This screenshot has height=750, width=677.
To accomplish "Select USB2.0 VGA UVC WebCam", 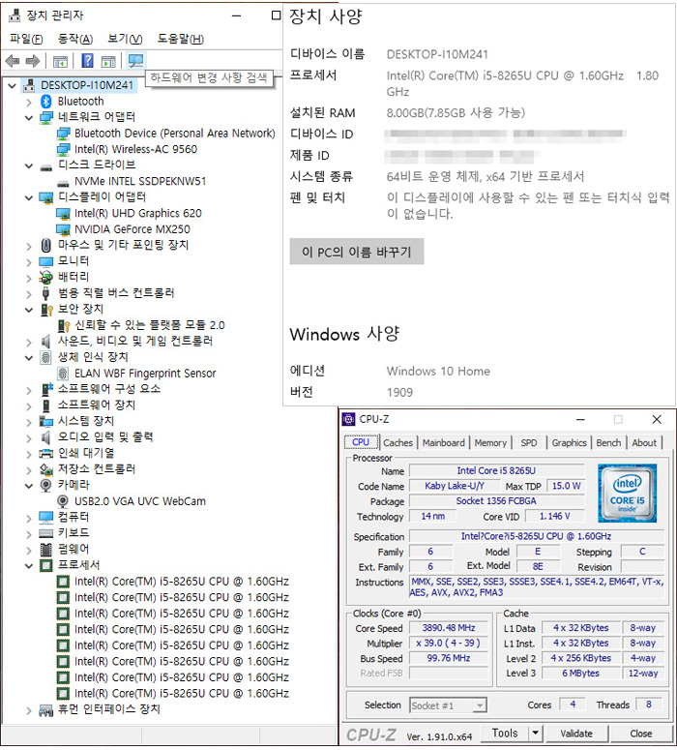I will 140,501.
